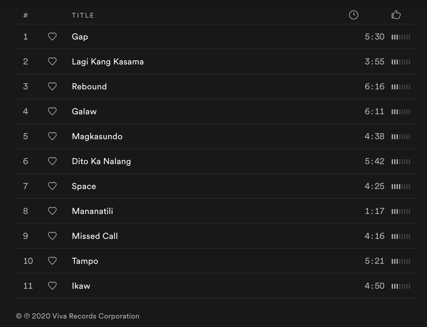Screen dimensions: 427x327
Task: Click heart icon beside Ikaw
Action: [x=52, y=286]
